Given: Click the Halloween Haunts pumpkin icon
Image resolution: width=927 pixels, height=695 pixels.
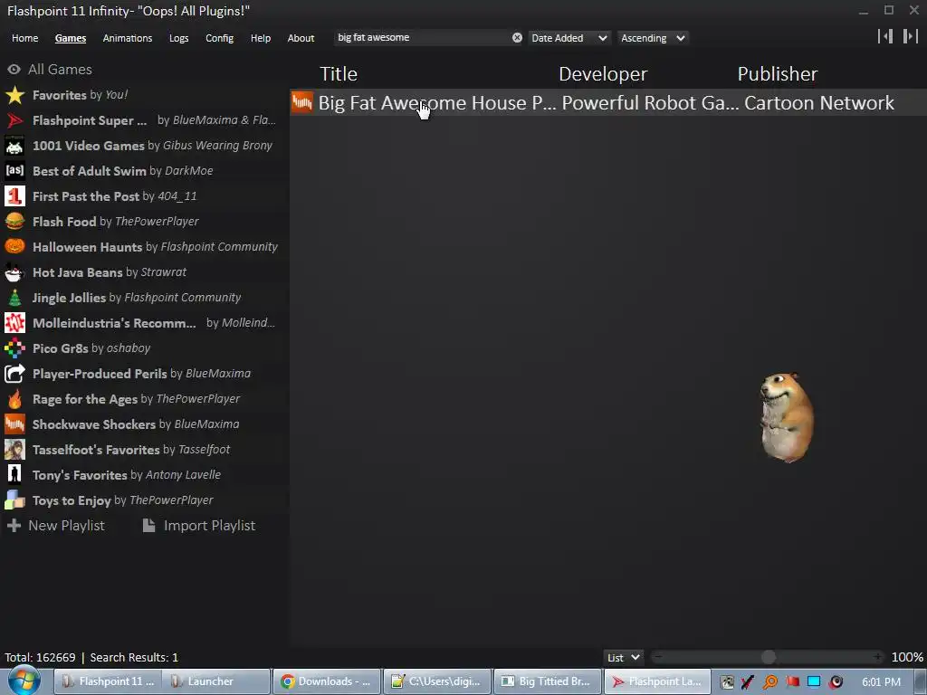Looking at the screenshot, I should [x=14, y=247].
